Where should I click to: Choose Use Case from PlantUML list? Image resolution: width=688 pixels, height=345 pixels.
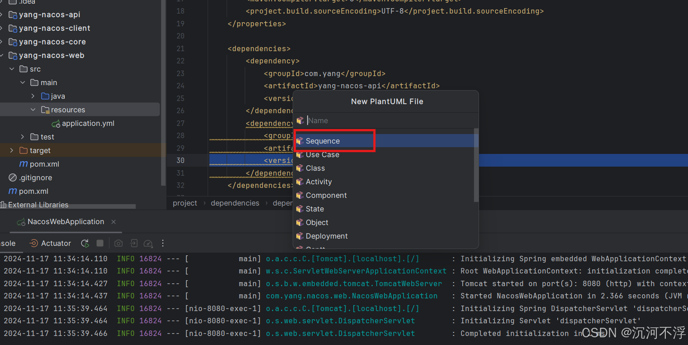point(322,154)
